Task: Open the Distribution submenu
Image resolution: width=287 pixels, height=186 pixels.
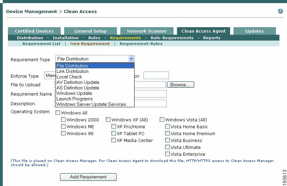Action: pyautogui.click(x=30, y=38)
